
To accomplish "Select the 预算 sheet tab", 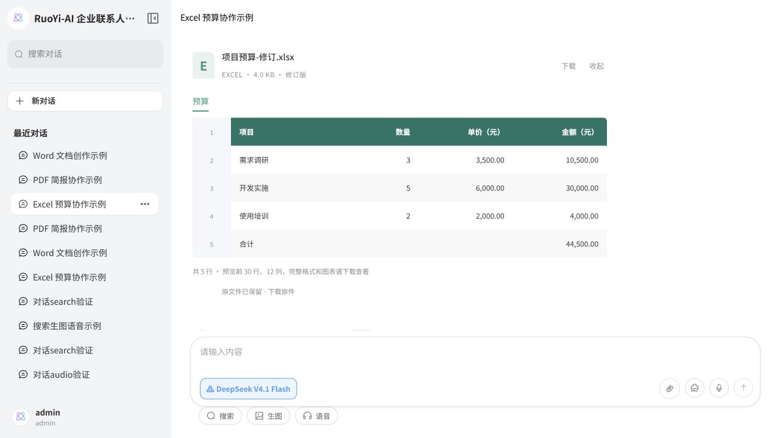I will [x=200, y=102].
